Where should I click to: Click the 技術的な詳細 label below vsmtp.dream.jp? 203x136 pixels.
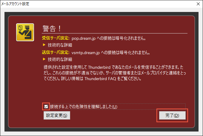click(60, 59)
